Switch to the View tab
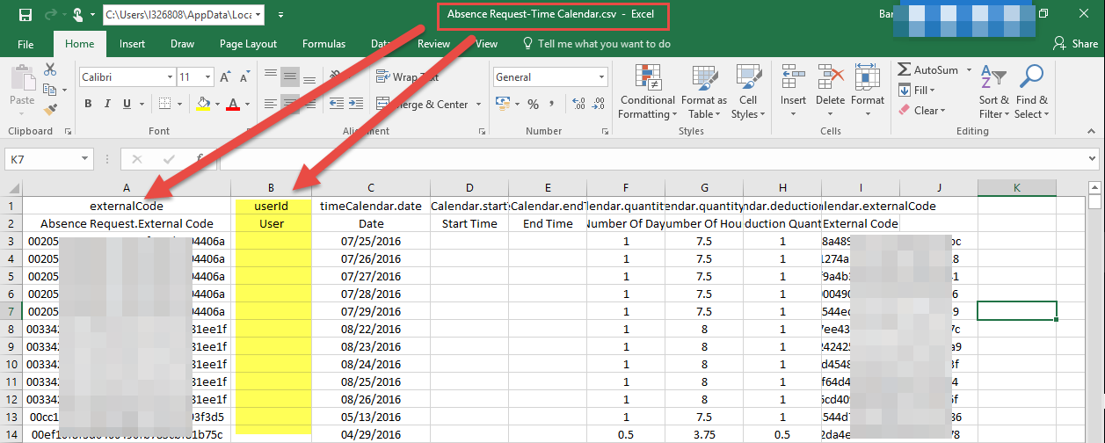The image size is (1105, 443). point(486,44)
